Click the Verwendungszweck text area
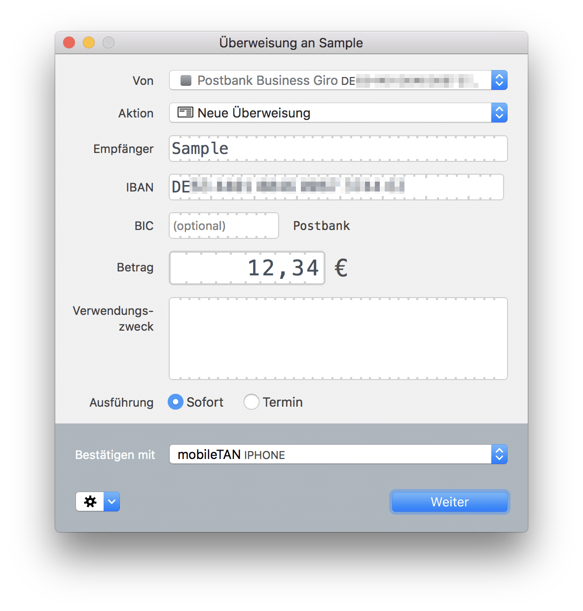The width and height of the screenshot is (583, 611). pyautogui.click(x=338, y=339)
